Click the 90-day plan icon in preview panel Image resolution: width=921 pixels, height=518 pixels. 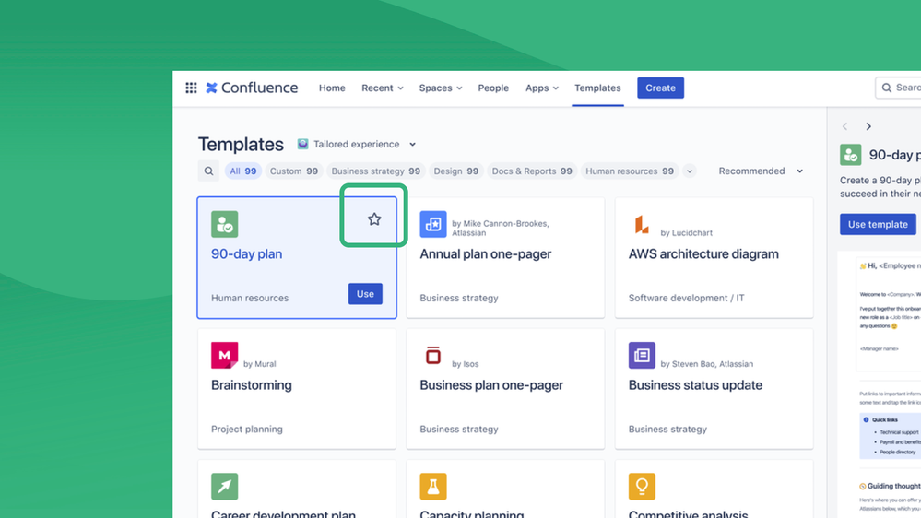tap(851, 155)
